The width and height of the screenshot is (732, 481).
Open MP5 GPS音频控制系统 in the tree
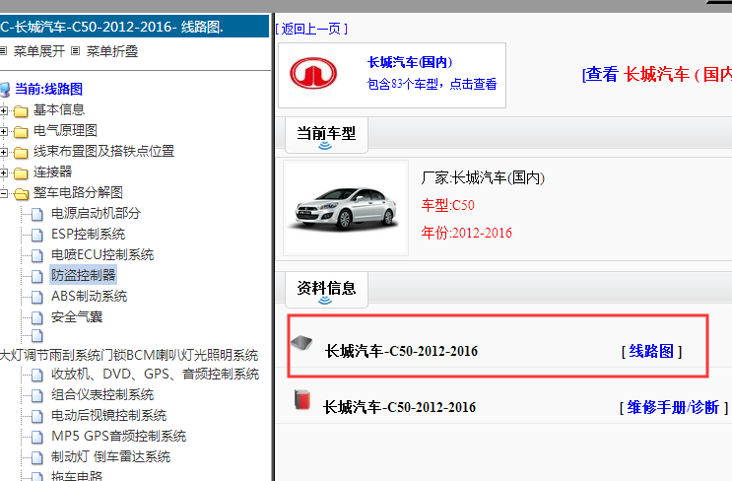118,437
